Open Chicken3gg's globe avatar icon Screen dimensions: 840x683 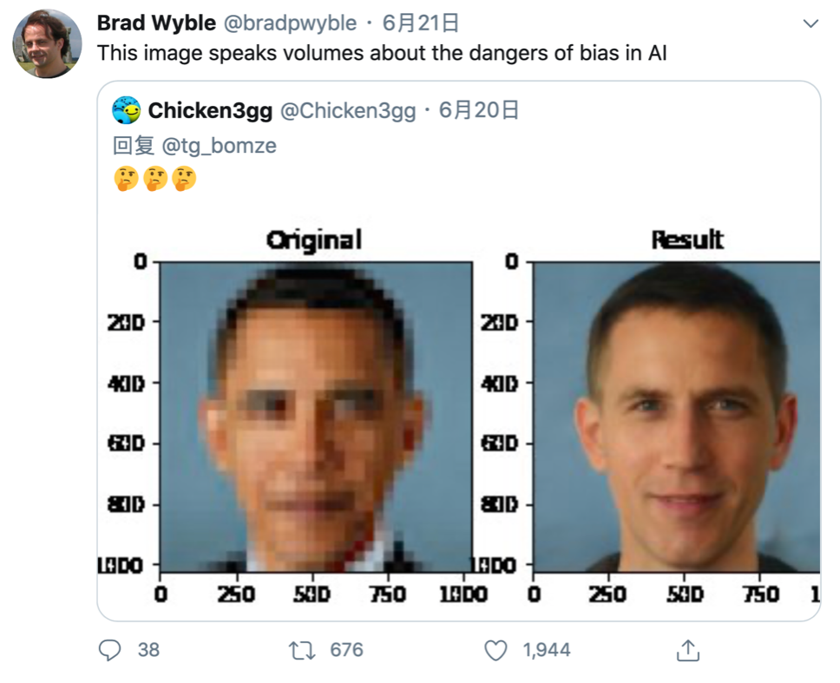pos(127,110)
